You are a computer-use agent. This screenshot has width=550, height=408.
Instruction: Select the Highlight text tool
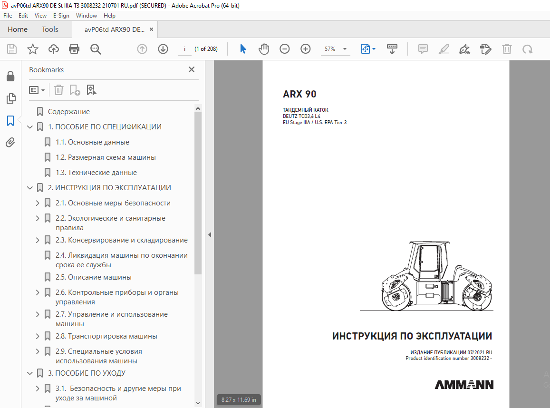pos(444,49)
